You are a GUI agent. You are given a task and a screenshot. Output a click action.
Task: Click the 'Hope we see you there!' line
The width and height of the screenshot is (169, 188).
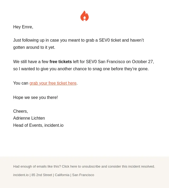35,98
